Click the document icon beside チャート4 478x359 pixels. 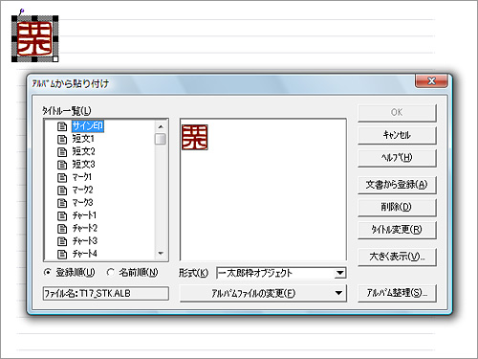point(62,254)
